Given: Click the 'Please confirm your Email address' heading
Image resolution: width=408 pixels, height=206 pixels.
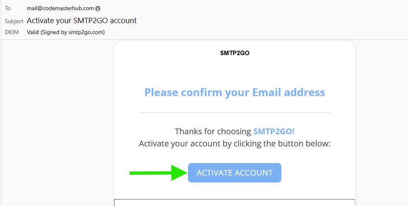Looking at the screenshot, I should point(235,92).
